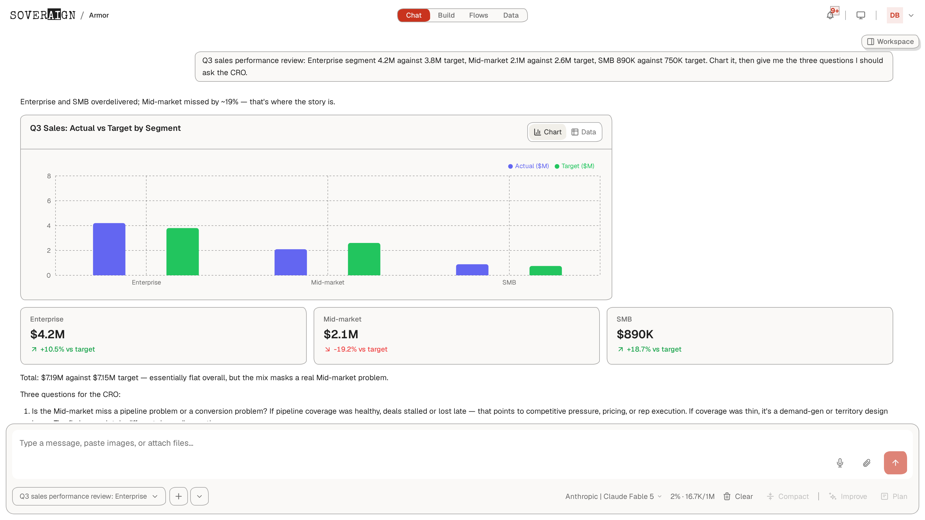Open the Armor breadcrumb link
The width and height of the screenshot is (925, 520).
pyautogui.click(x=99, y=15)
